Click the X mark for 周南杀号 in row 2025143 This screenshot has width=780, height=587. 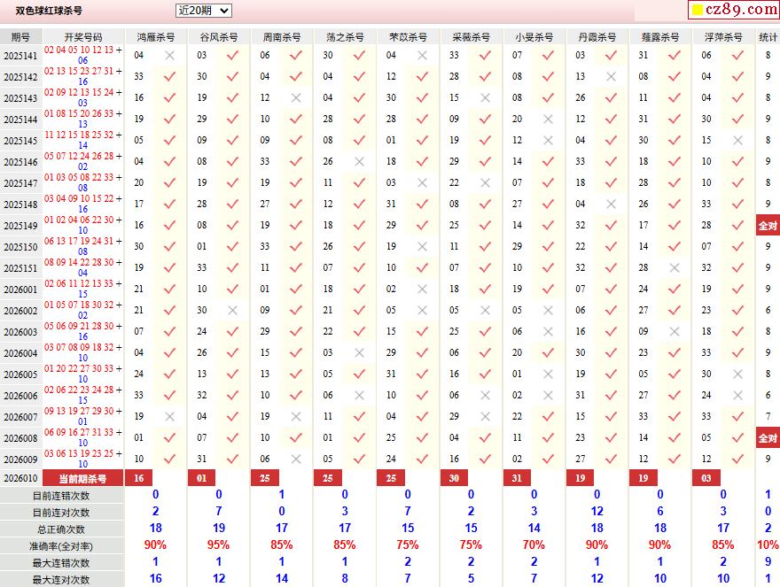tap(296, 97)
